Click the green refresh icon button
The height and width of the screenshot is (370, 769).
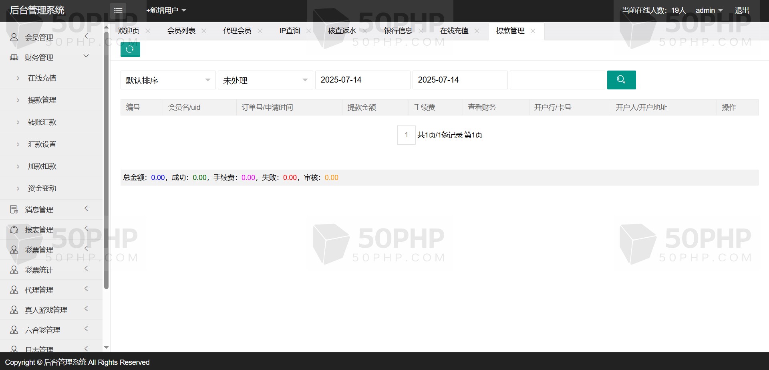point(130,49)
